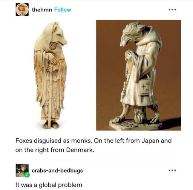Open the options menu on thehmn's post
193x190 pixels.
point(172,9)
